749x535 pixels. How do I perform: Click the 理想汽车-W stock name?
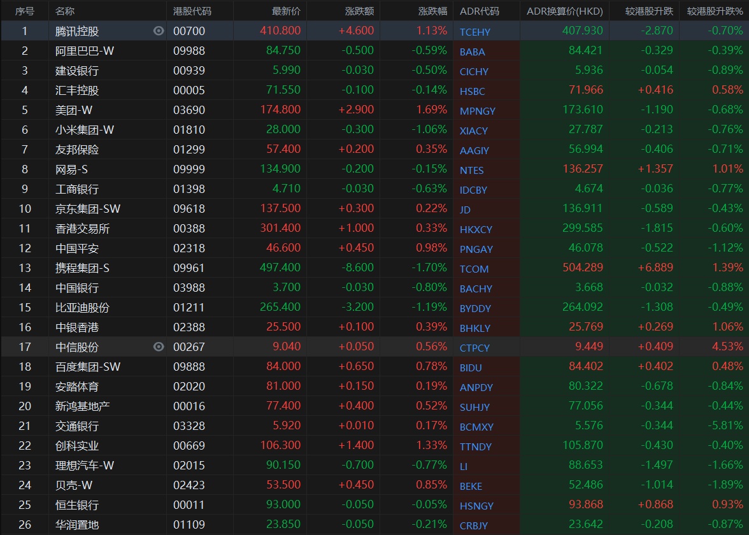point(84,466)
